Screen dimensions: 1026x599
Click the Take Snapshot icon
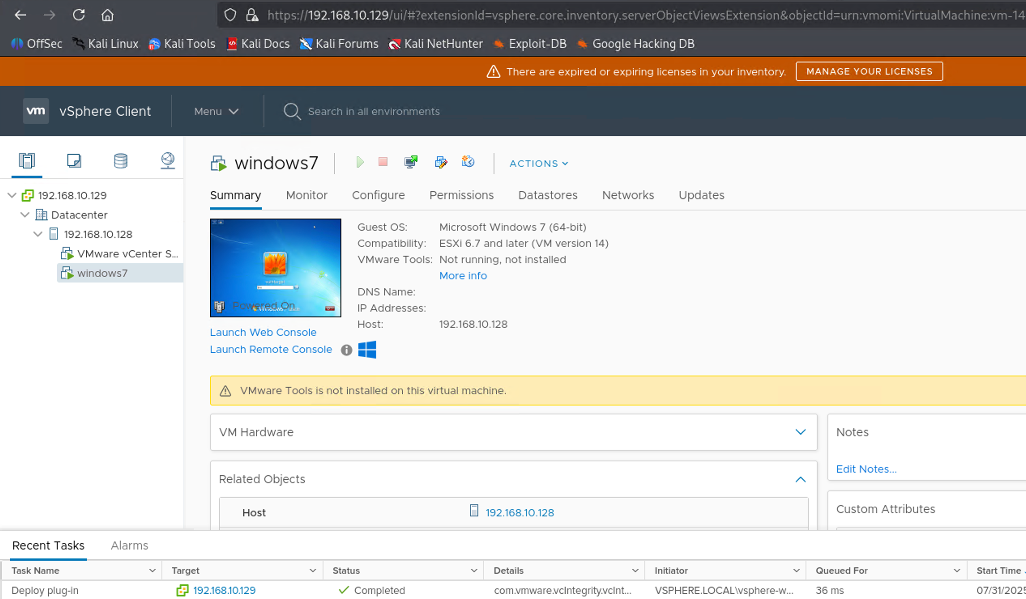pyautogui.click(x=468, y=162)
